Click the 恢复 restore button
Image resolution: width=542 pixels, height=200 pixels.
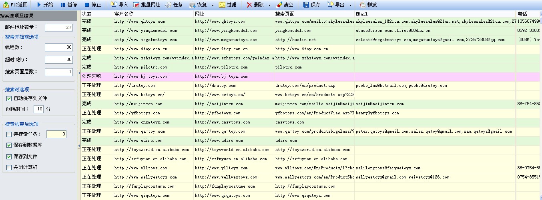tap(198, 5)
